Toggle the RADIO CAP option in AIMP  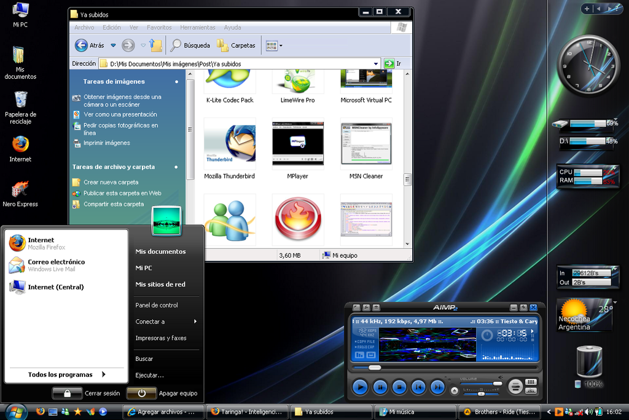coord(365,347)
